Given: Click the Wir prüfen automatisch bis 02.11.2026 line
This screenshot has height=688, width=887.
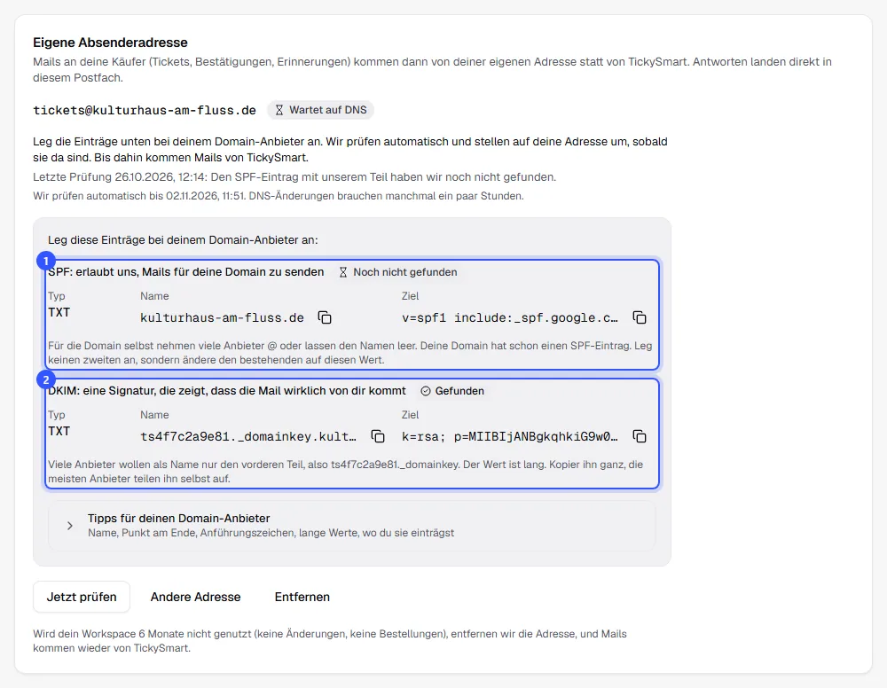Looking at the screenshot, I should 279,196.
